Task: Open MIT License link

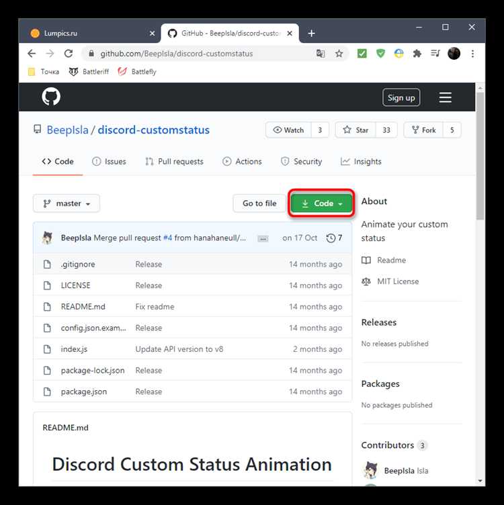Action: click(390, 281)
